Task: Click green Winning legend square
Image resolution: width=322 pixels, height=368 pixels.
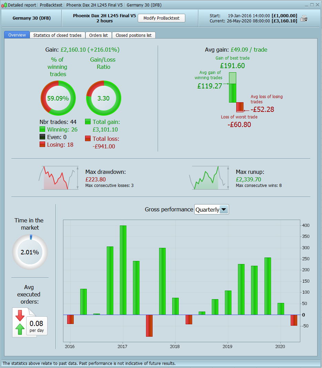Action: [42, 129]
